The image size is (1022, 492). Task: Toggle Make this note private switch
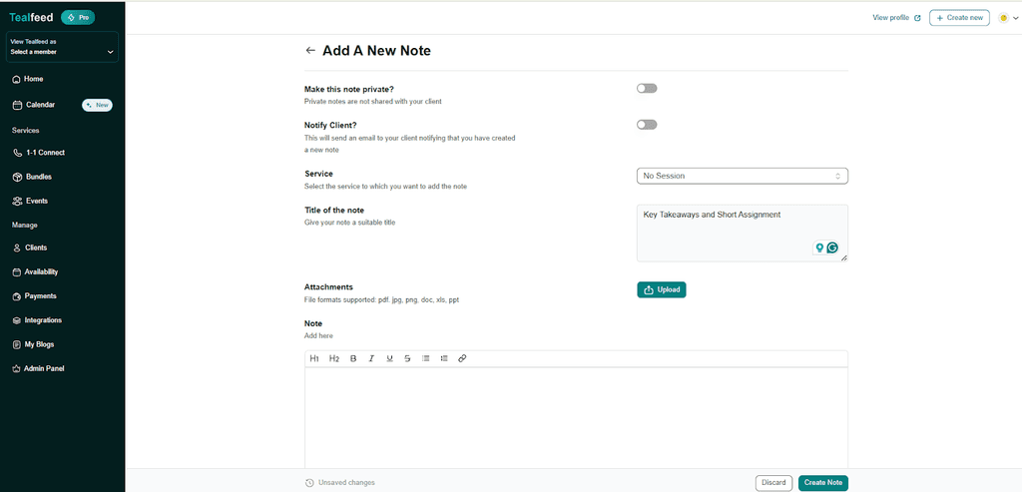(647, 88)
